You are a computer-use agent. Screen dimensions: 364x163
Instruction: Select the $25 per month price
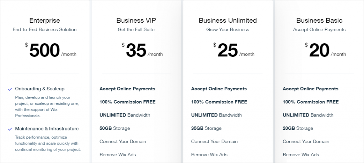(228, 50)
